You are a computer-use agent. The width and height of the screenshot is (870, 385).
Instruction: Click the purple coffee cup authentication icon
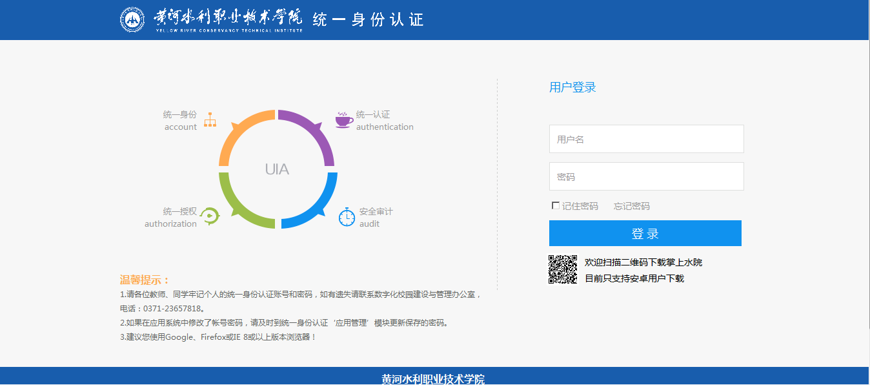coord(344,120)
